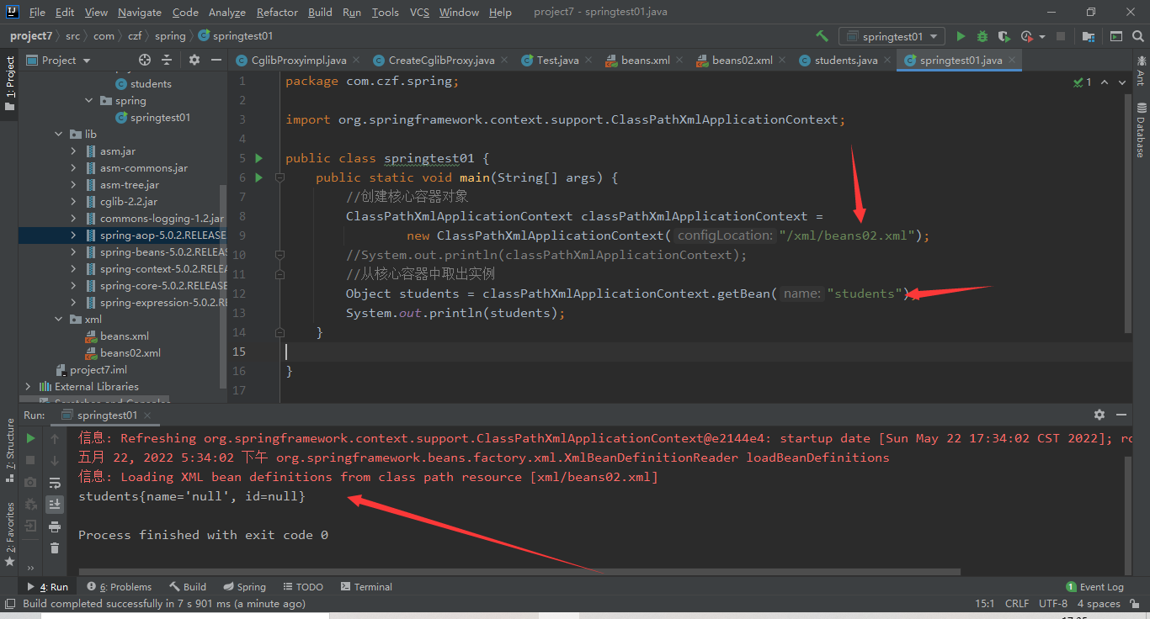The height and width of the screenshot is (619, 1150).
Task: Open the Spring tool window button
Action: tap(245, 587)
